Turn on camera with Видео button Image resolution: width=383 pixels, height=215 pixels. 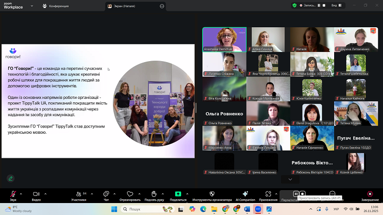(x=36, y=194)
